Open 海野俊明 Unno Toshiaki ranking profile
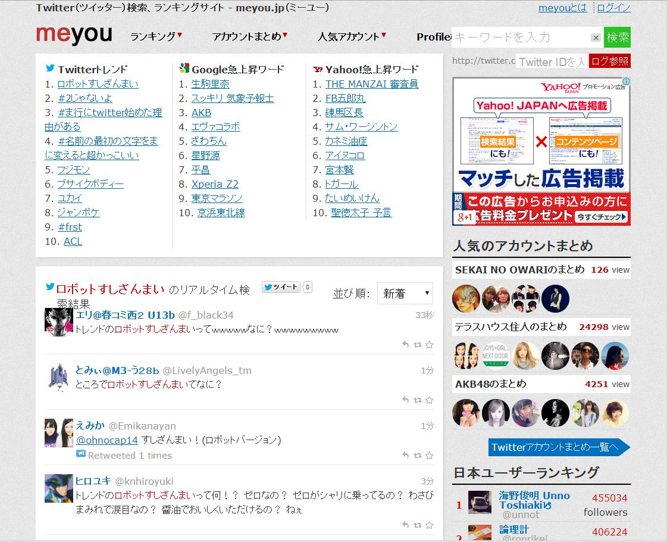 (x=534, y=500)
